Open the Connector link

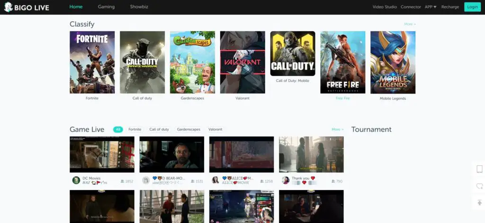[411, 7]
